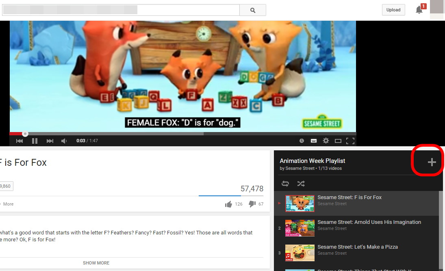
Task: Play Let's Make a Pizza video
Action: click(358, 247)
